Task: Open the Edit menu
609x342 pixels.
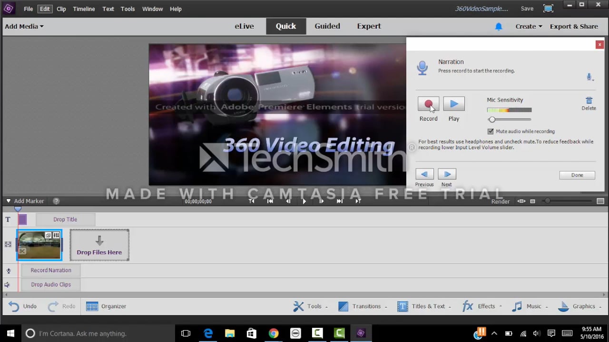Action: pos(45,9)
